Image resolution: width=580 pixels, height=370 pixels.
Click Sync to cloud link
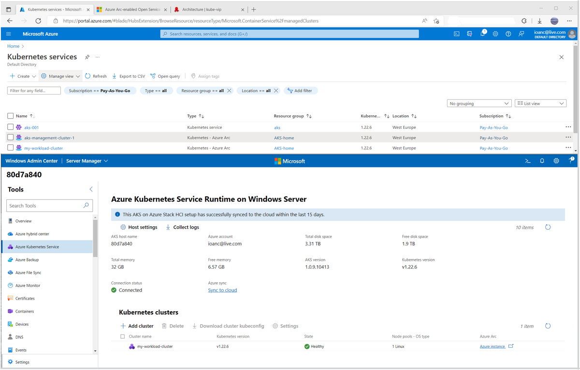222,290
